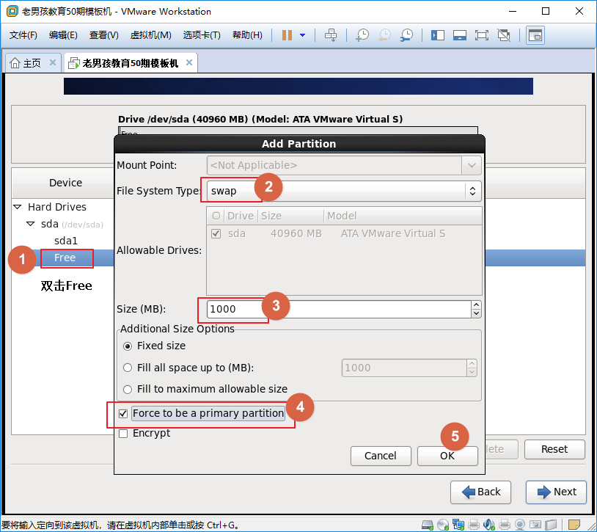The image size is (597, 532).
Task: Toggle the Unity mode icon
Action: 504,35
